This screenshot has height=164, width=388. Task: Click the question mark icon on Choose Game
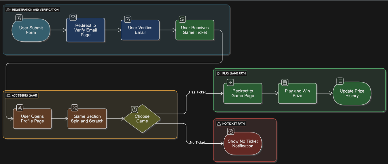135,110
